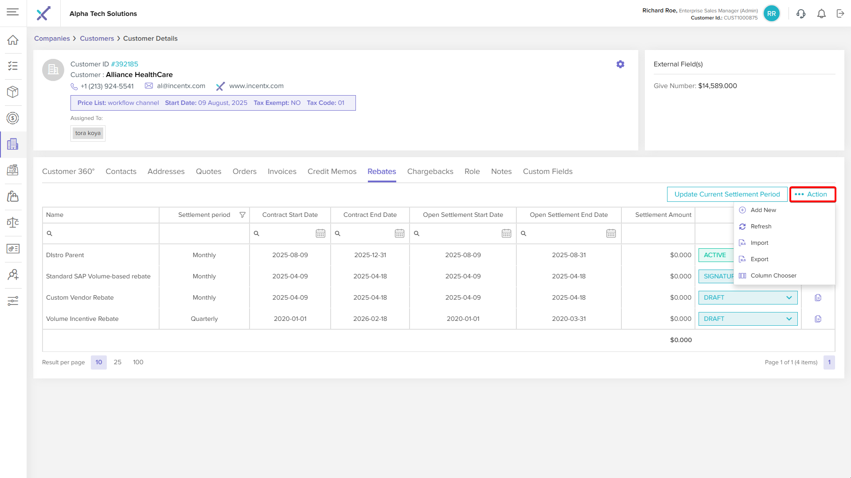
Task: Open the balance scale sidebar icon
Action: point(13,222)
